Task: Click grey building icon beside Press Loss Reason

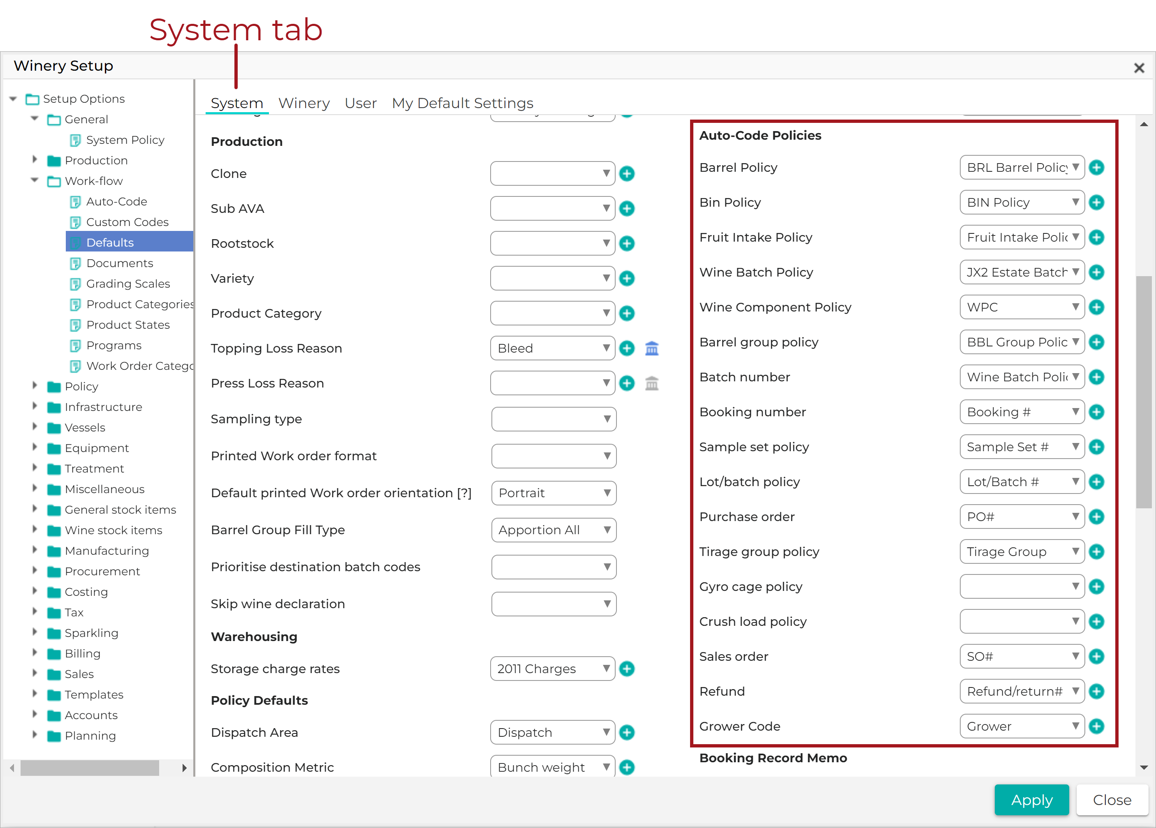Action: [x=651, y=383]
